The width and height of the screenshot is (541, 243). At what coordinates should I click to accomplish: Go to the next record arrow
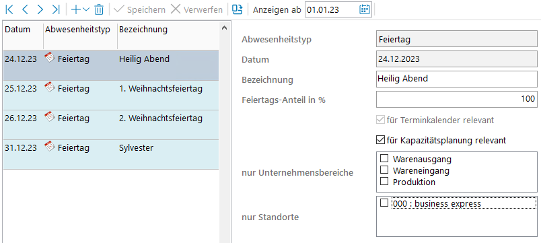(x=40, y=9)
